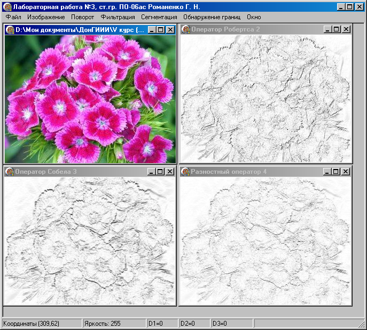The height and width of the screenshot is (330, 367).
Task: Maximize the main Лабораторная работа window
Action: pyautogui.click(x=350, y=7)
